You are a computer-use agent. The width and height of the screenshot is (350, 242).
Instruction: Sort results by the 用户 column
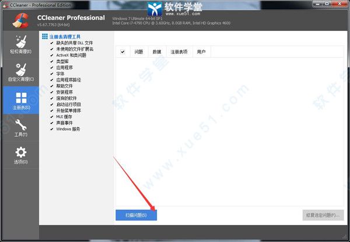pos(201,52)
